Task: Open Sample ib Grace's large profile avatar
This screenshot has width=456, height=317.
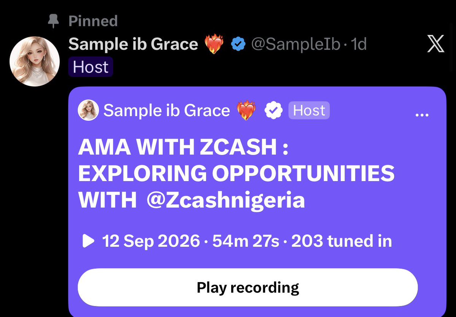Action: tap(35, 61)
